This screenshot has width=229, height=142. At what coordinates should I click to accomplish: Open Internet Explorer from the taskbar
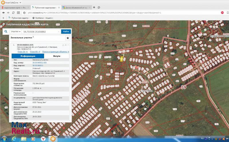[13, 139]
